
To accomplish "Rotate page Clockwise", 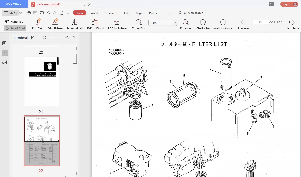I will [203, 24].
